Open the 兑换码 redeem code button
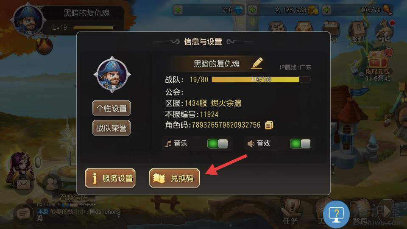The image size is (407, 229). 174,178
